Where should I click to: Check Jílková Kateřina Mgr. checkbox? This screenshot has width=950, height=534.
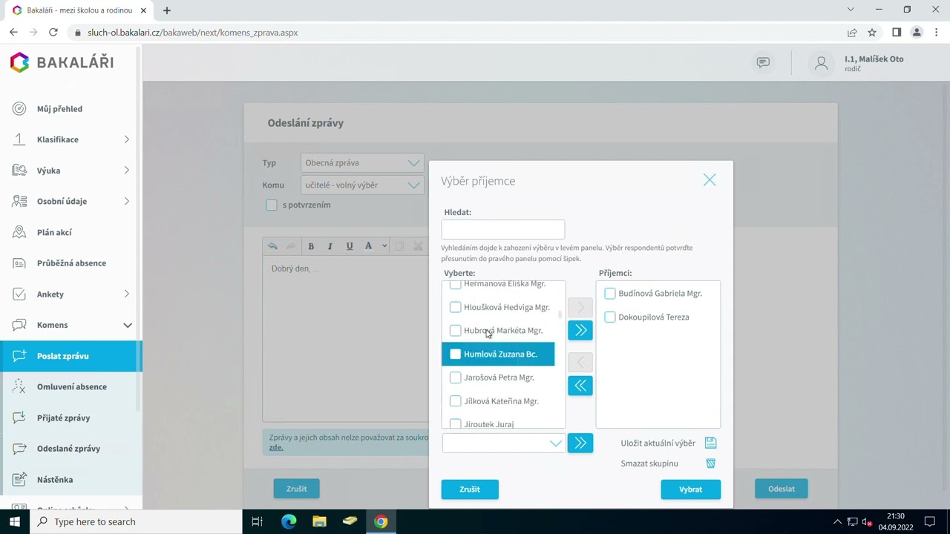(x=455, y=401)
